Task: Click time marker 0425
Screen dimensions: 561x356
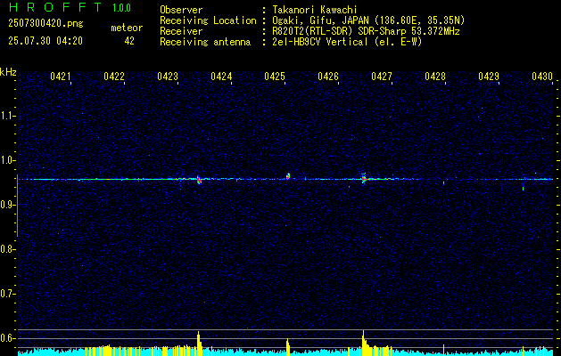Action: [x=275, y=77]
